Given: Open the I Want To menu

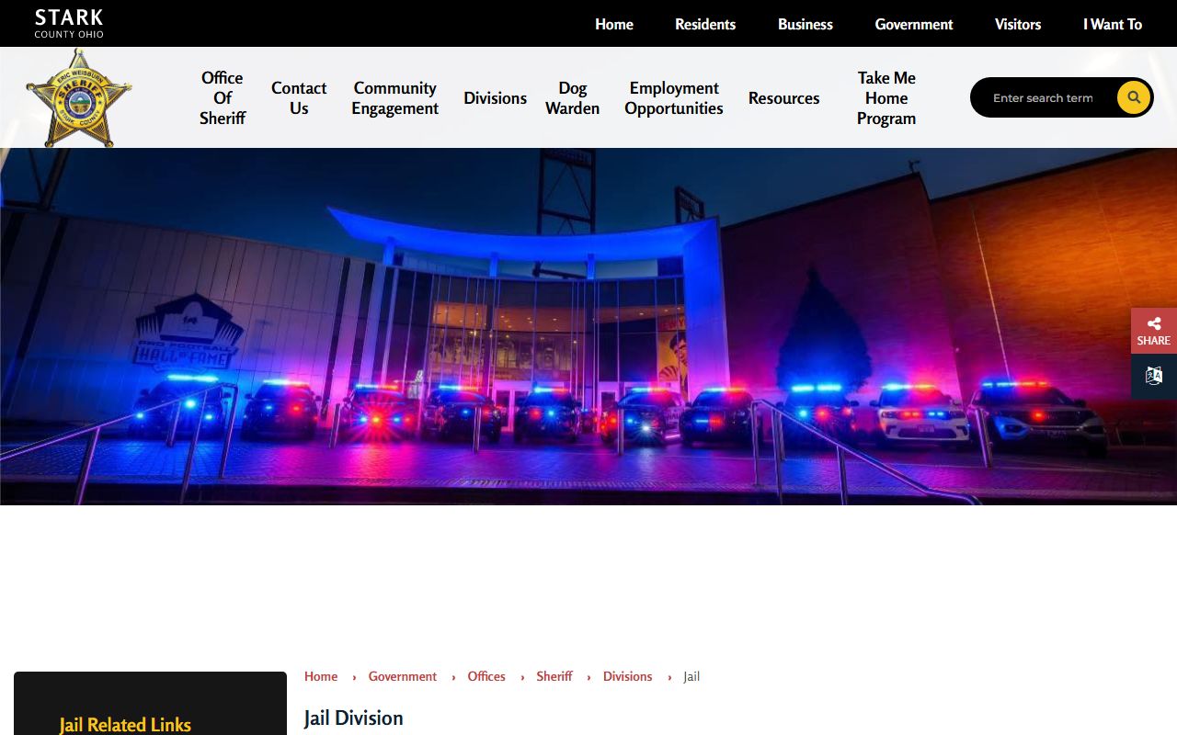Looking at the screenshot, I should point(1113,24).
